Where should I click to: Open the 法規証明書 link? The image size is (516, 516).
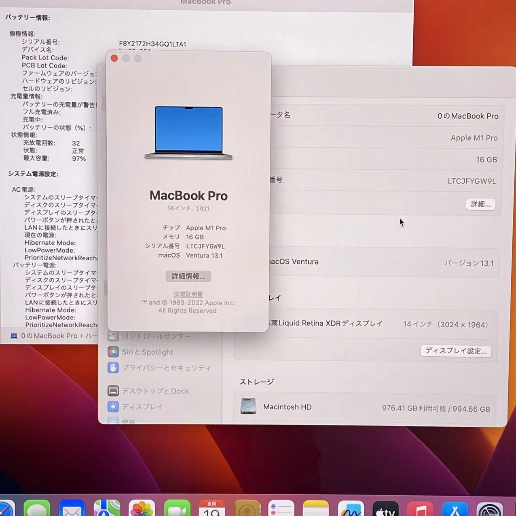(x=188, y=294)
